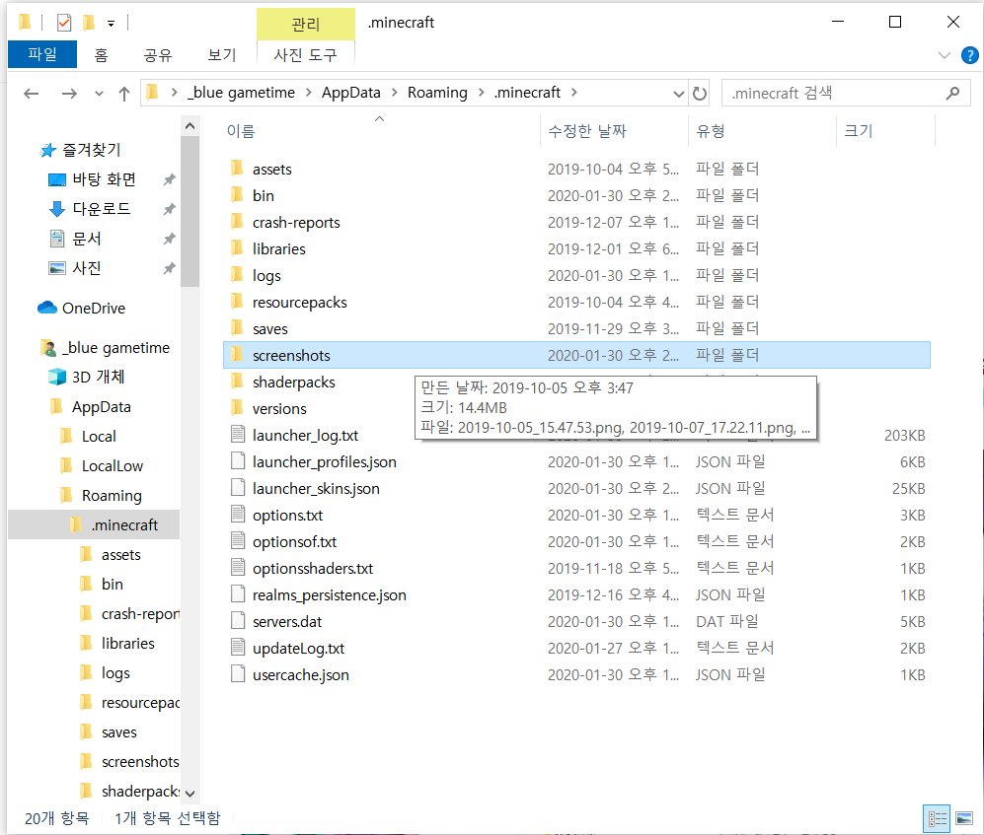
Task: Go up one folder level
Action: [x=124, y=94]
